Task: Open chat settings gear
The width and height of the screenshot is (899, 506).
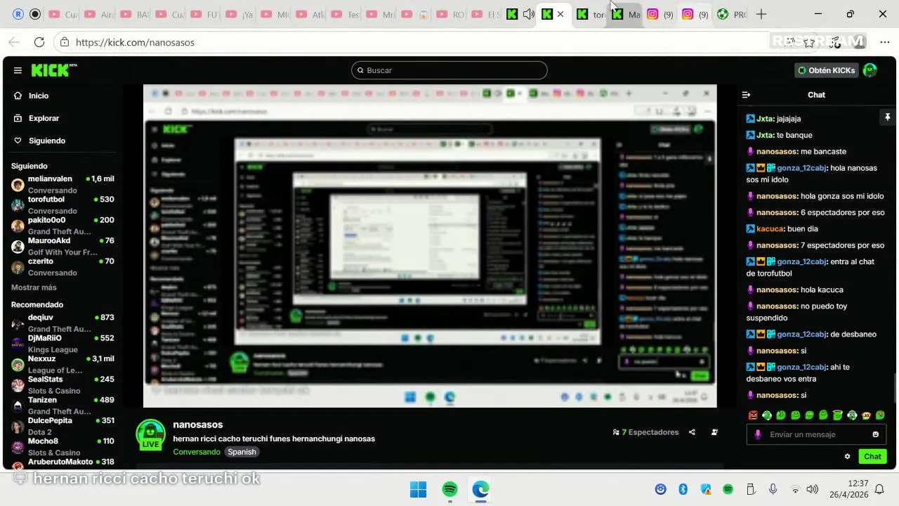Action: coord(847,457)
